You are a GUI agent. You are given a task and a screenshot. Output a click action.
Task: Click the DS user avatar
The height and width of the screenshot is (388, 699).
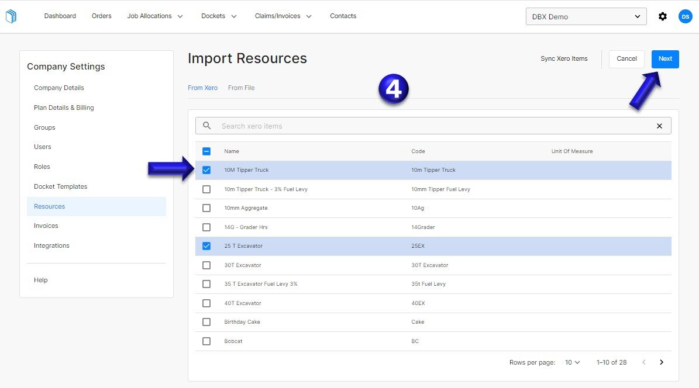tap(686, 16)
